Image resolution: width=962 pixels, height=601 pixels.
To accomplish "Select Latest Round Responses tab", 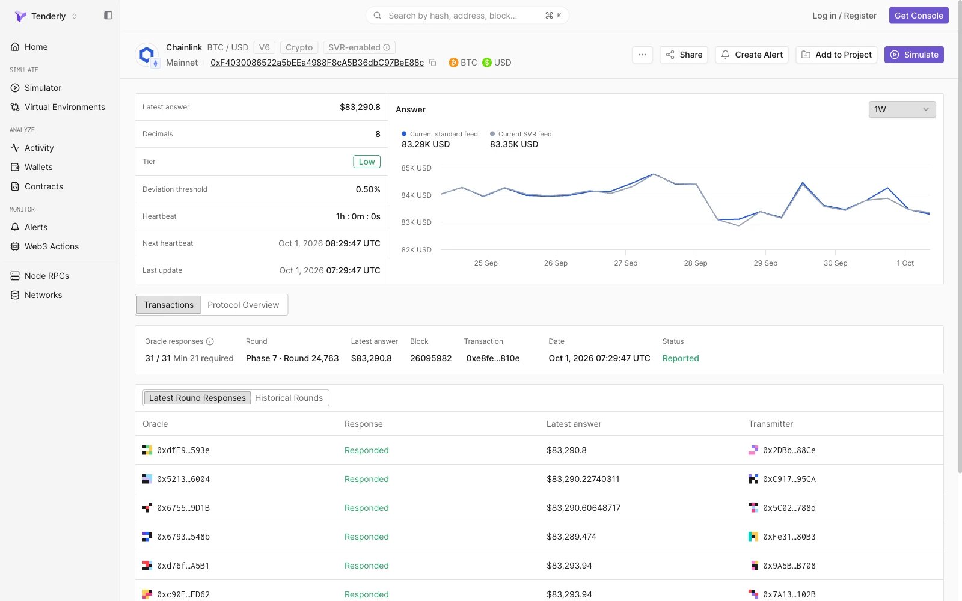I will tap(197, 398).
